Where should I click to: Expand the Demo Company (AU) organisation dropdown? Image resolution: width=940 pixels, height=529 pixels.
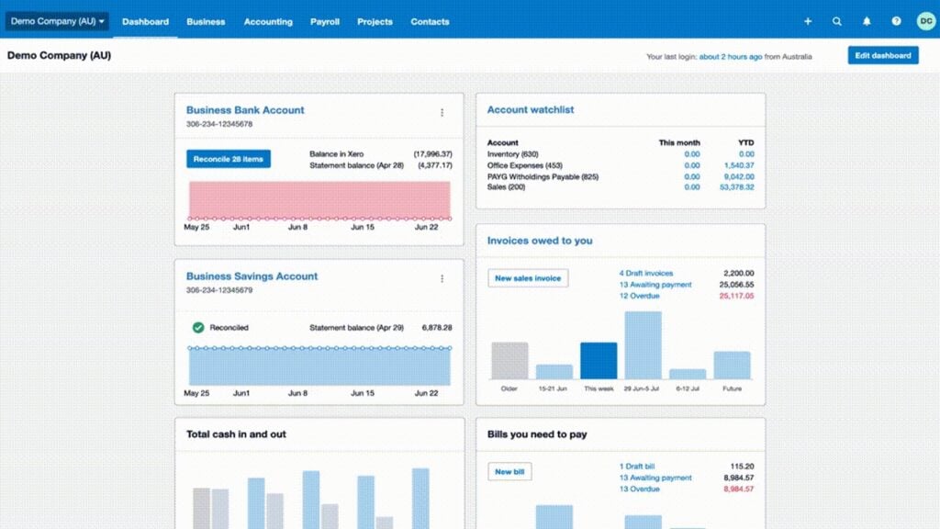58,21
